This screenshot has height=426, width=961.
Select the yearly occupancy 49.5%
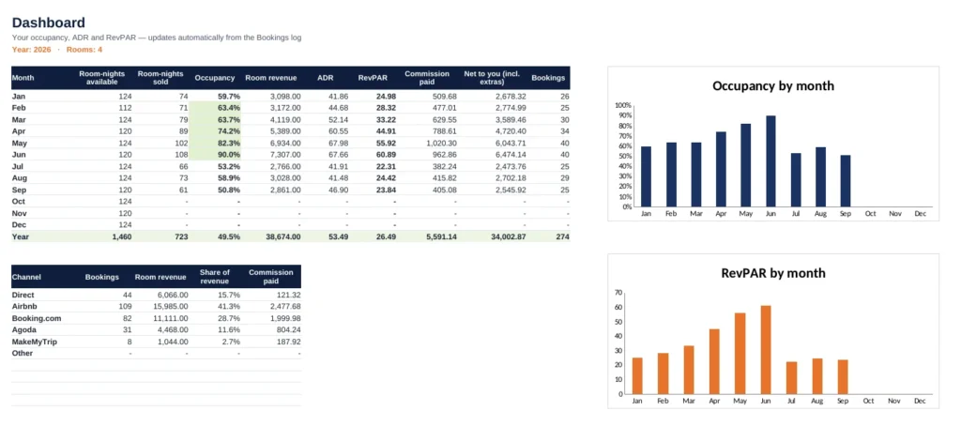click(x=229, y=236)
